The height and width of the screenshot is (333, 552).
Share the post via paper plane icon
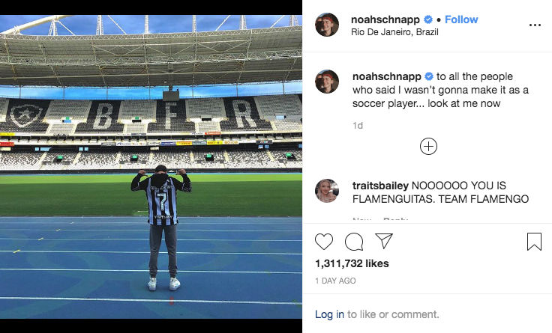[384, 241]
